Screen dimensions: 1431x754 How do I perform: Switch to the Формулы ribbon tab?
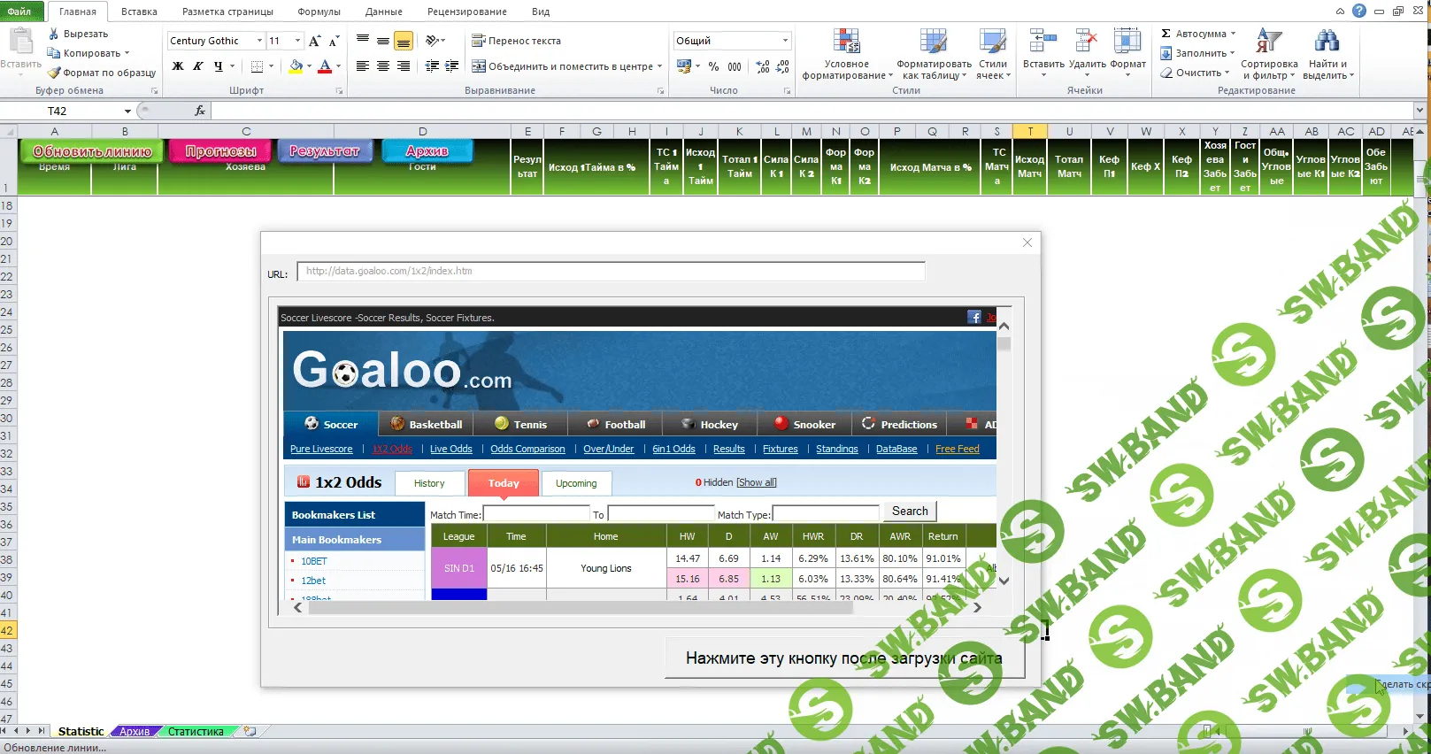click(319, 12)
